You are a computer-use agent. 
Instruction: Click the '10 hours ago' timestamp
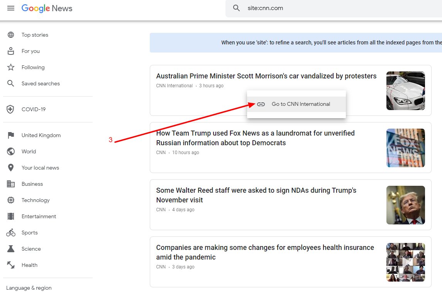point(185,153)
